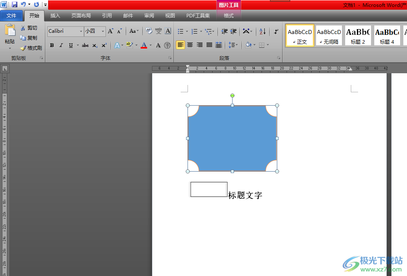The image size is (407, 276).
Task: Toggle superscript formatting
Action: point(104,45)
